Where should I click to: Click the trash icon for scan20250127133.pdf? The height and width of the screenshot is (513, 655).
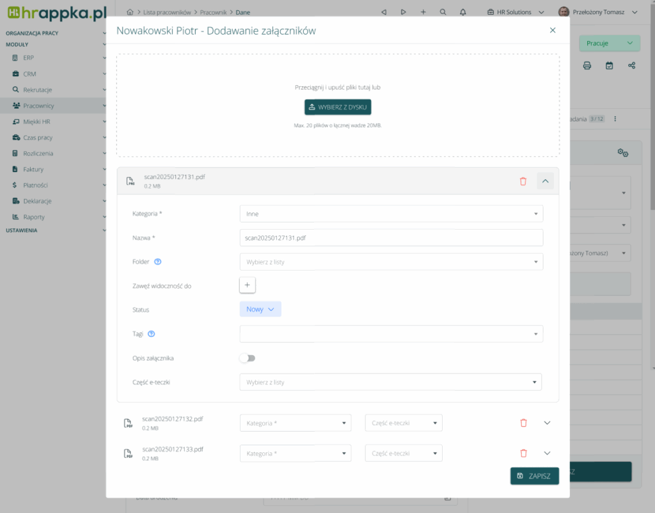pos(523,453)
